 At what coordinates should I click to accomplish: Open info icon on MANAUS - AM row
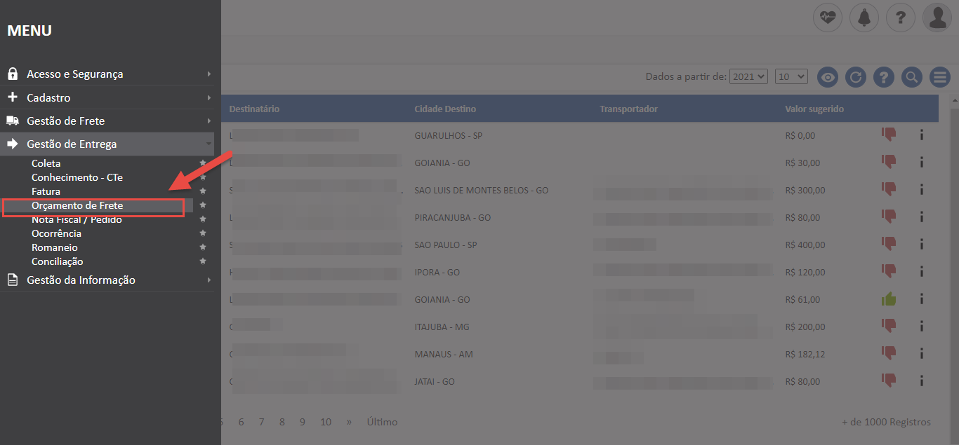(x=921, y=354)
